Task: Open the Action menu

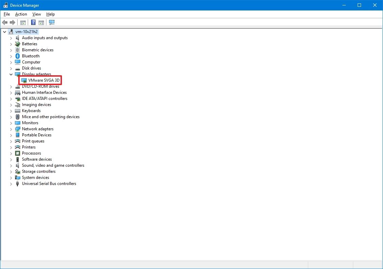Action: pyautogui.click(x=21, y=14)
